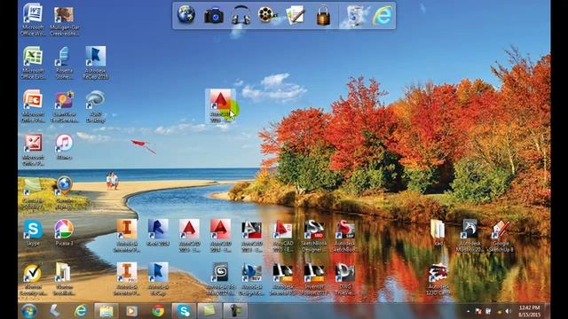
Task: Open the Action Center flag icon
Action: click(x=478, y=311)
